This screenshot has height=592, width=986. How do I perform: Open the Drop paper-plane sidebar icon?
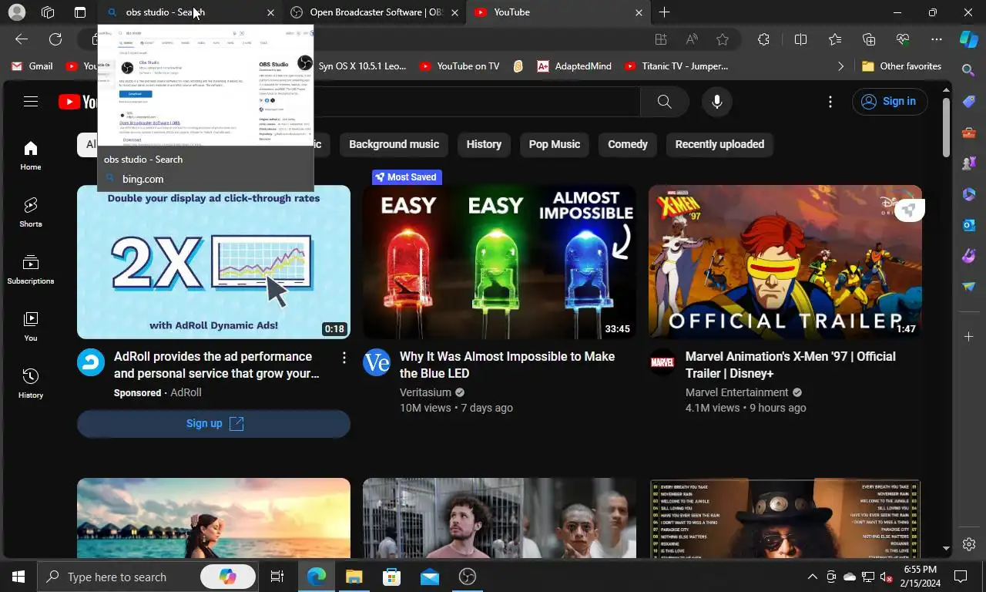[969, 287]
